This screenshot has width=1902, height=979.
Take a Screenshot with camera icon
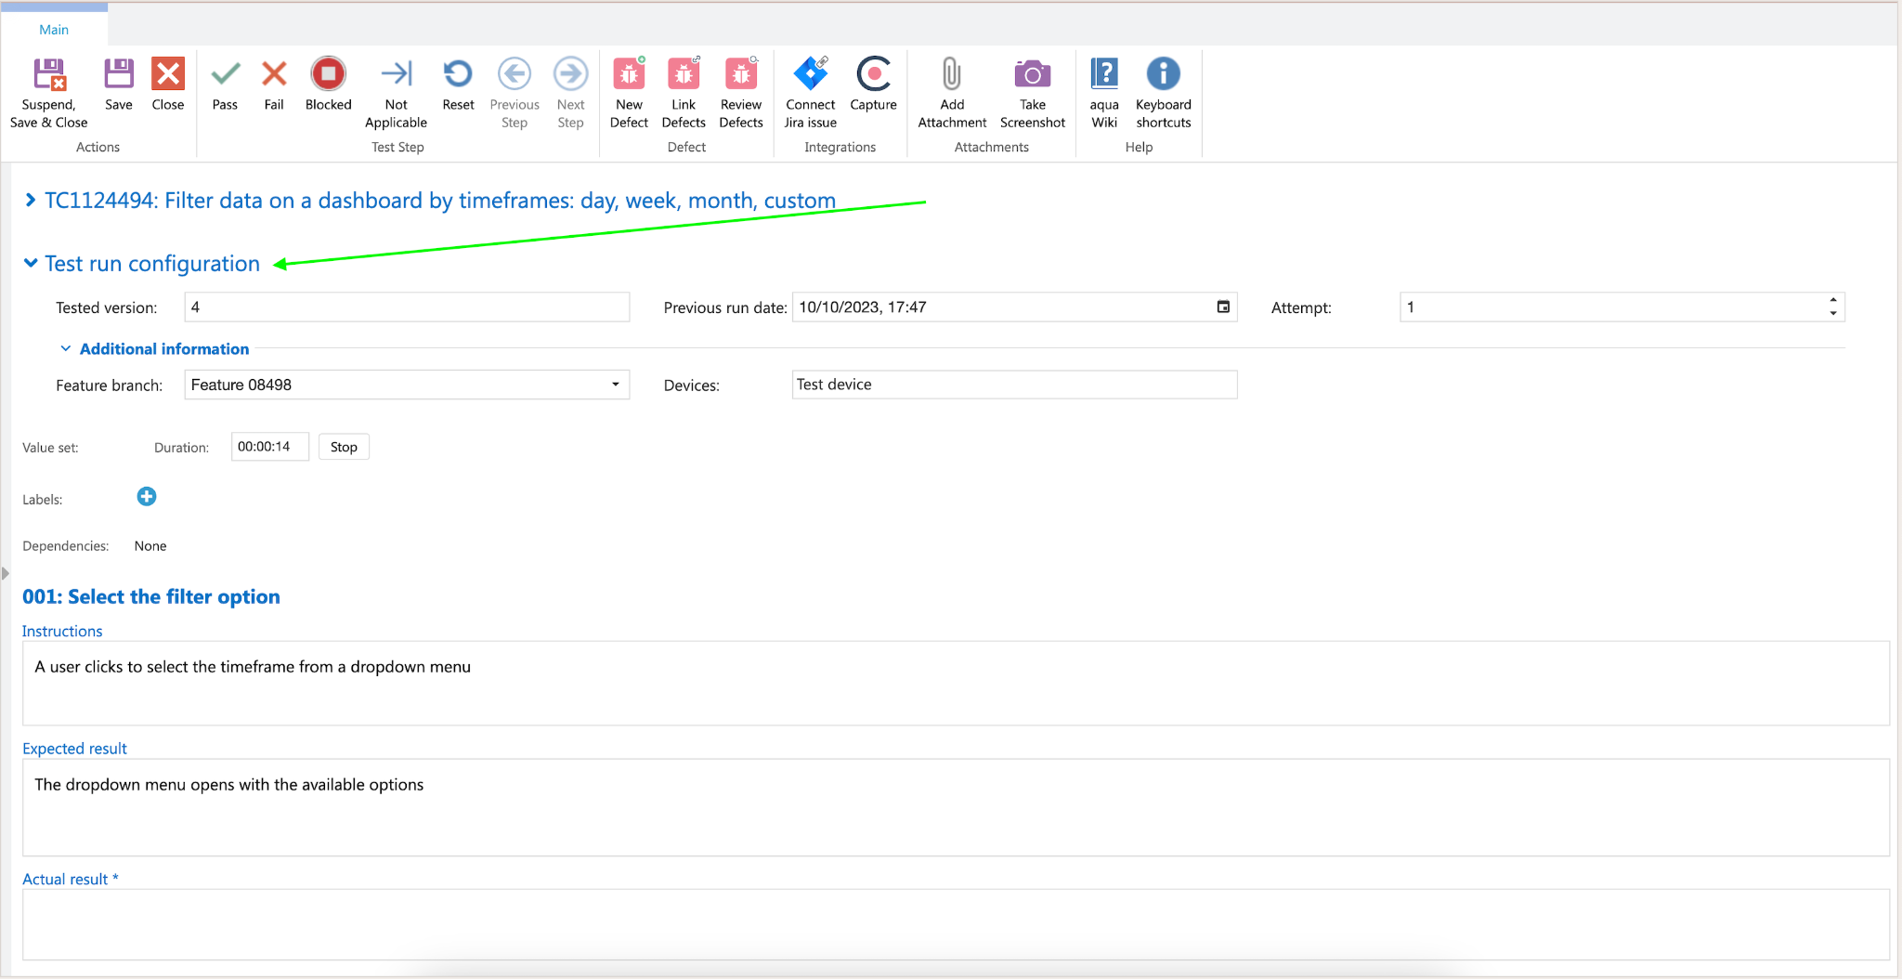pos(1032,74)
